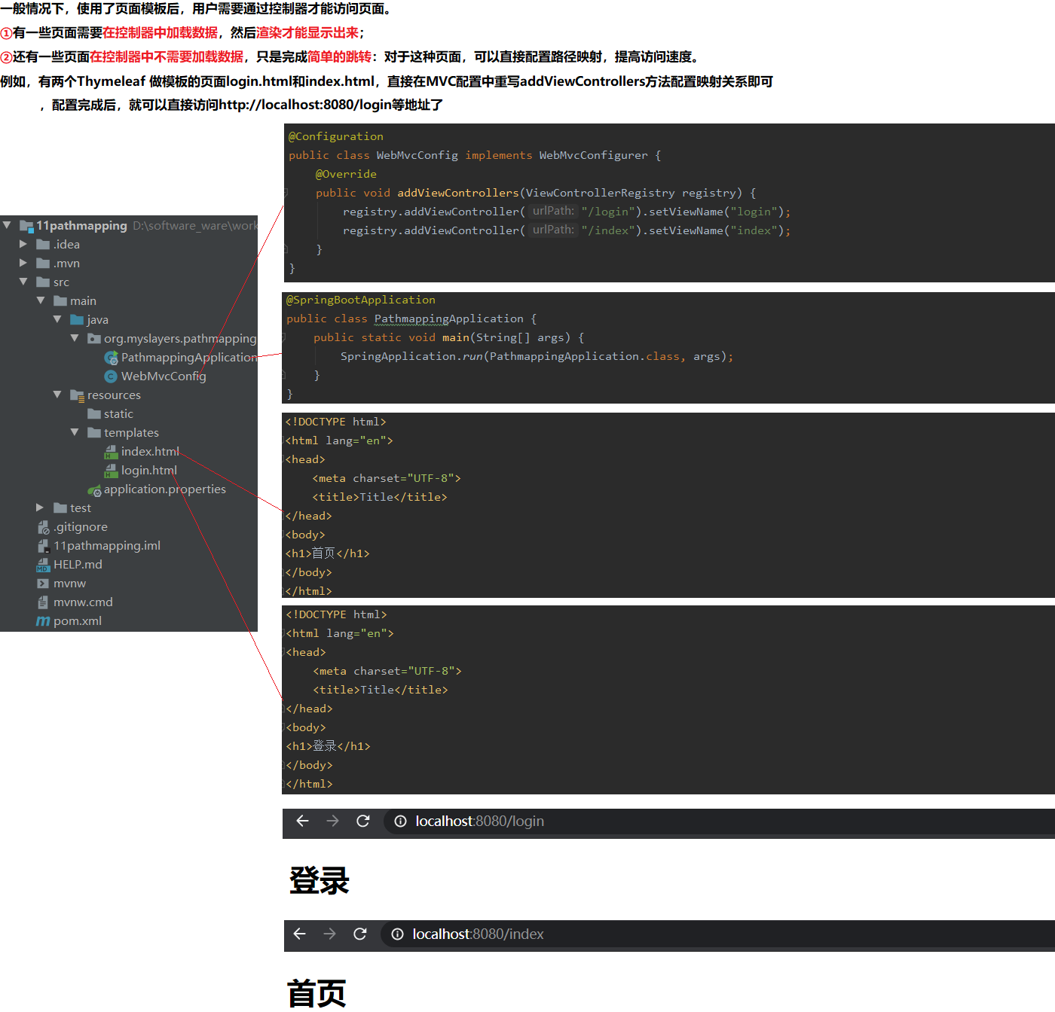Click the fold marker beside addViewControllers method
The height and width of the screenshot is (1012, 1055).
pyautogui.click(x=286, y=193)
